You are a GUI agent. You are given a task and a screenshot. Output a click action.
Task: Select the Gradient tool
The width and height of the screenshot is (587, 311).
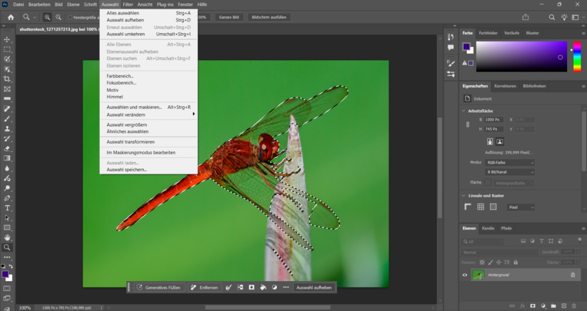[7, 158]
